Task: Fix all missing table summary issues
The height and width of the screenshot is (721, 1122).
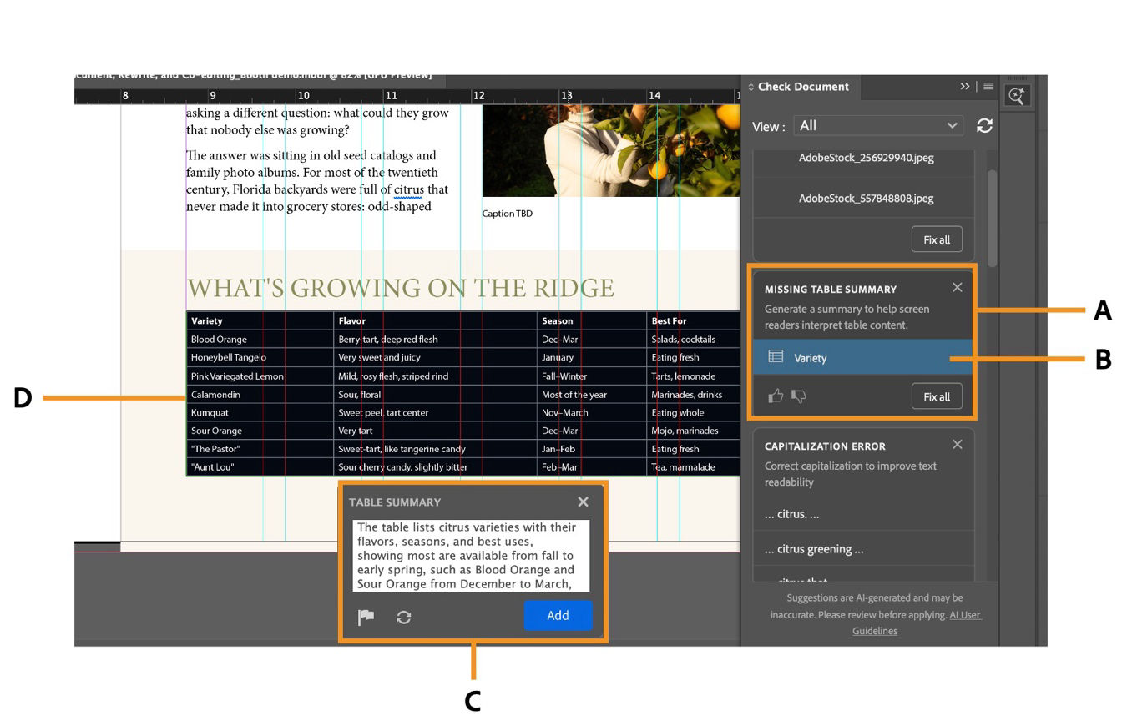Action: (x=937, y=396)
